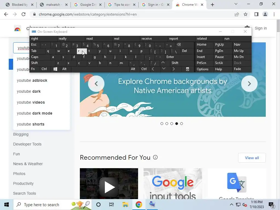This screenshot has width=280, height=210.
Task: Click Fade on On-Screen Keyboard
Action: coord(242,69)
